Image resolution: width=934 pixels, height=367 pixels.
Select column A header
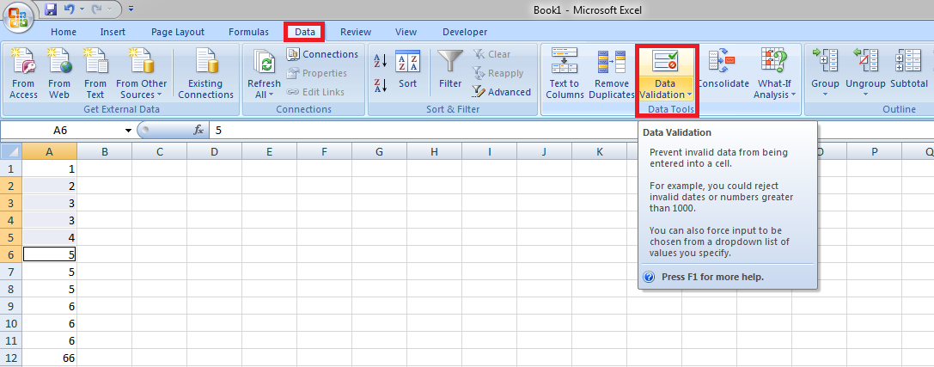[x=50, y=152]
